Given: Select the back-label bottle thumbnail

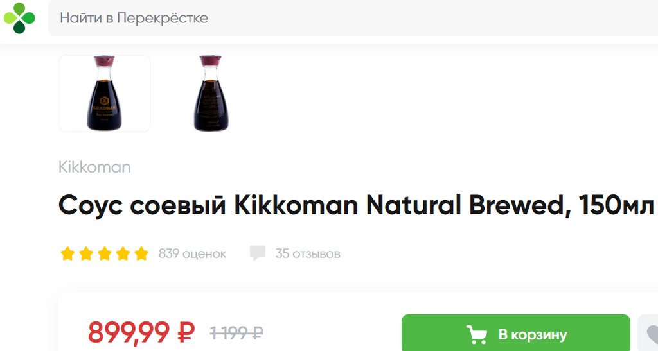Looking at the screenshot, I should coord(211,93).
